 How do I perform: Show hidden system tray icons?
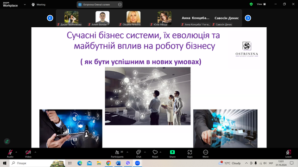(247, 163)
